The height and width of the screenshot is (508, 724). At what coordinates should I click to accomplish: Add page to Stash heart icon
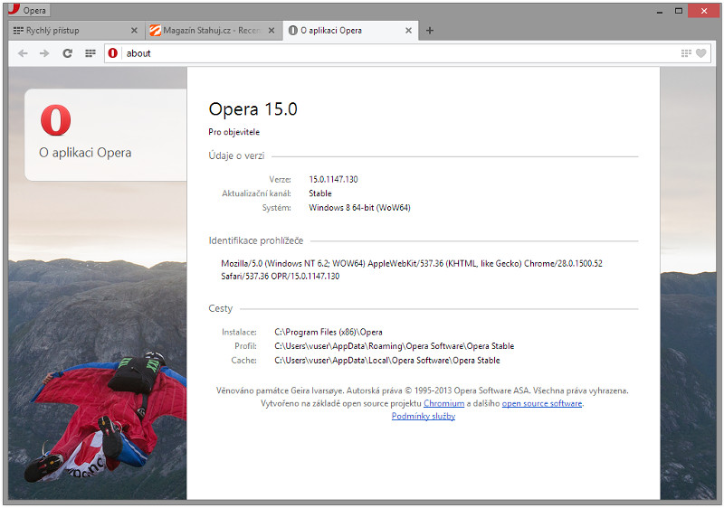click(700, 53)
